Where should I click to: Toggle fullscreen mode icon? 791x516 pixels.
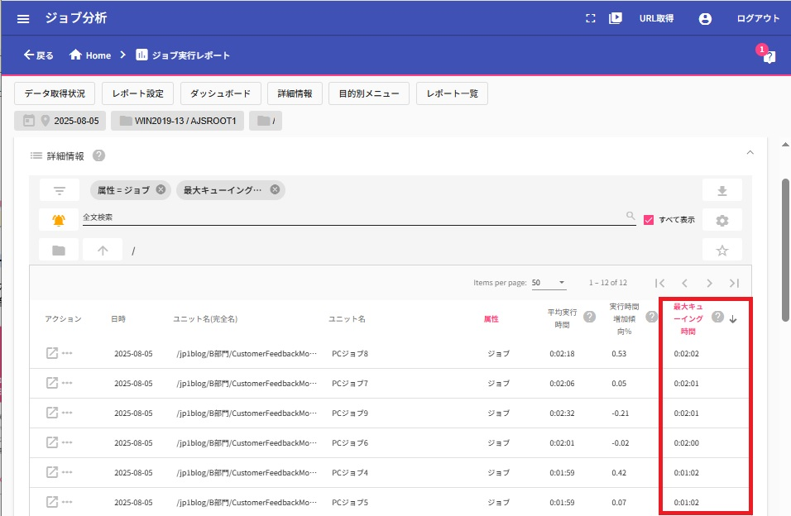pos(590,19)
